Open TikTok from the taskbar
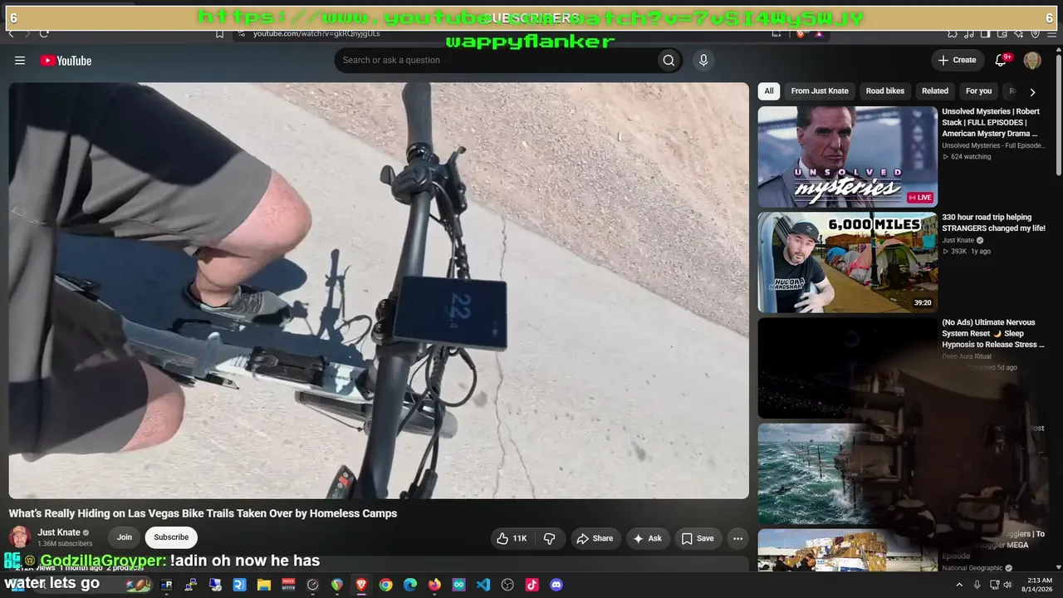Viewport: 1063px width, 598px height. pyautogui.click(x=532, y=585)
